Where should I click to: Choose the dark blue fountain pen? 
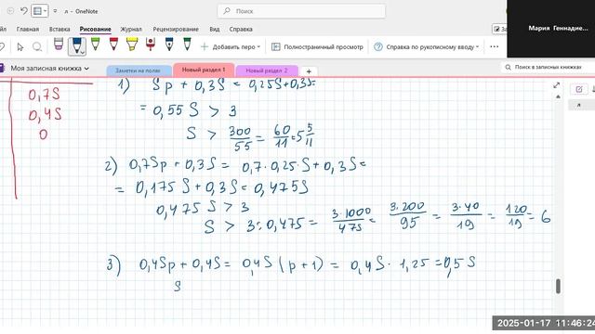169,45
